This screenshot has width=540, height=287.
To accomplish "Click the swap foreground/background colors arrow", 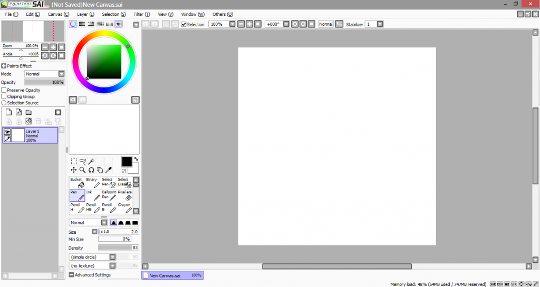I will (136, 159).
